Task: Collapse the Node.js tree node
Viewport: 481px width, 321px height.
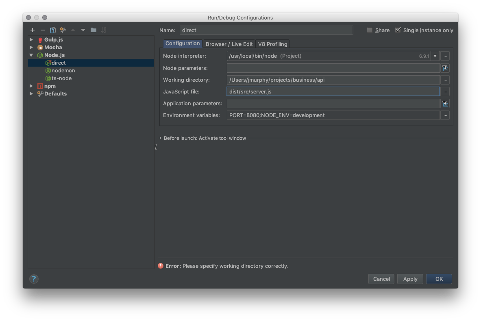Action: (31, 55)
